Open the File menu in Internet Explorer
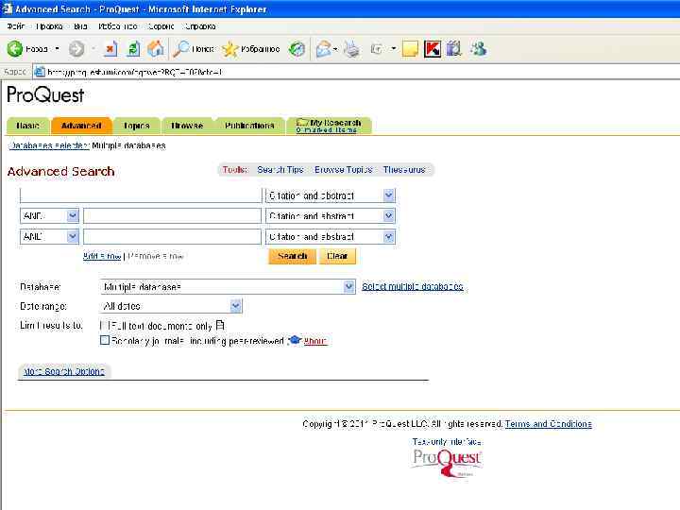The image size is (680, 510). click(x=16, y=26)
